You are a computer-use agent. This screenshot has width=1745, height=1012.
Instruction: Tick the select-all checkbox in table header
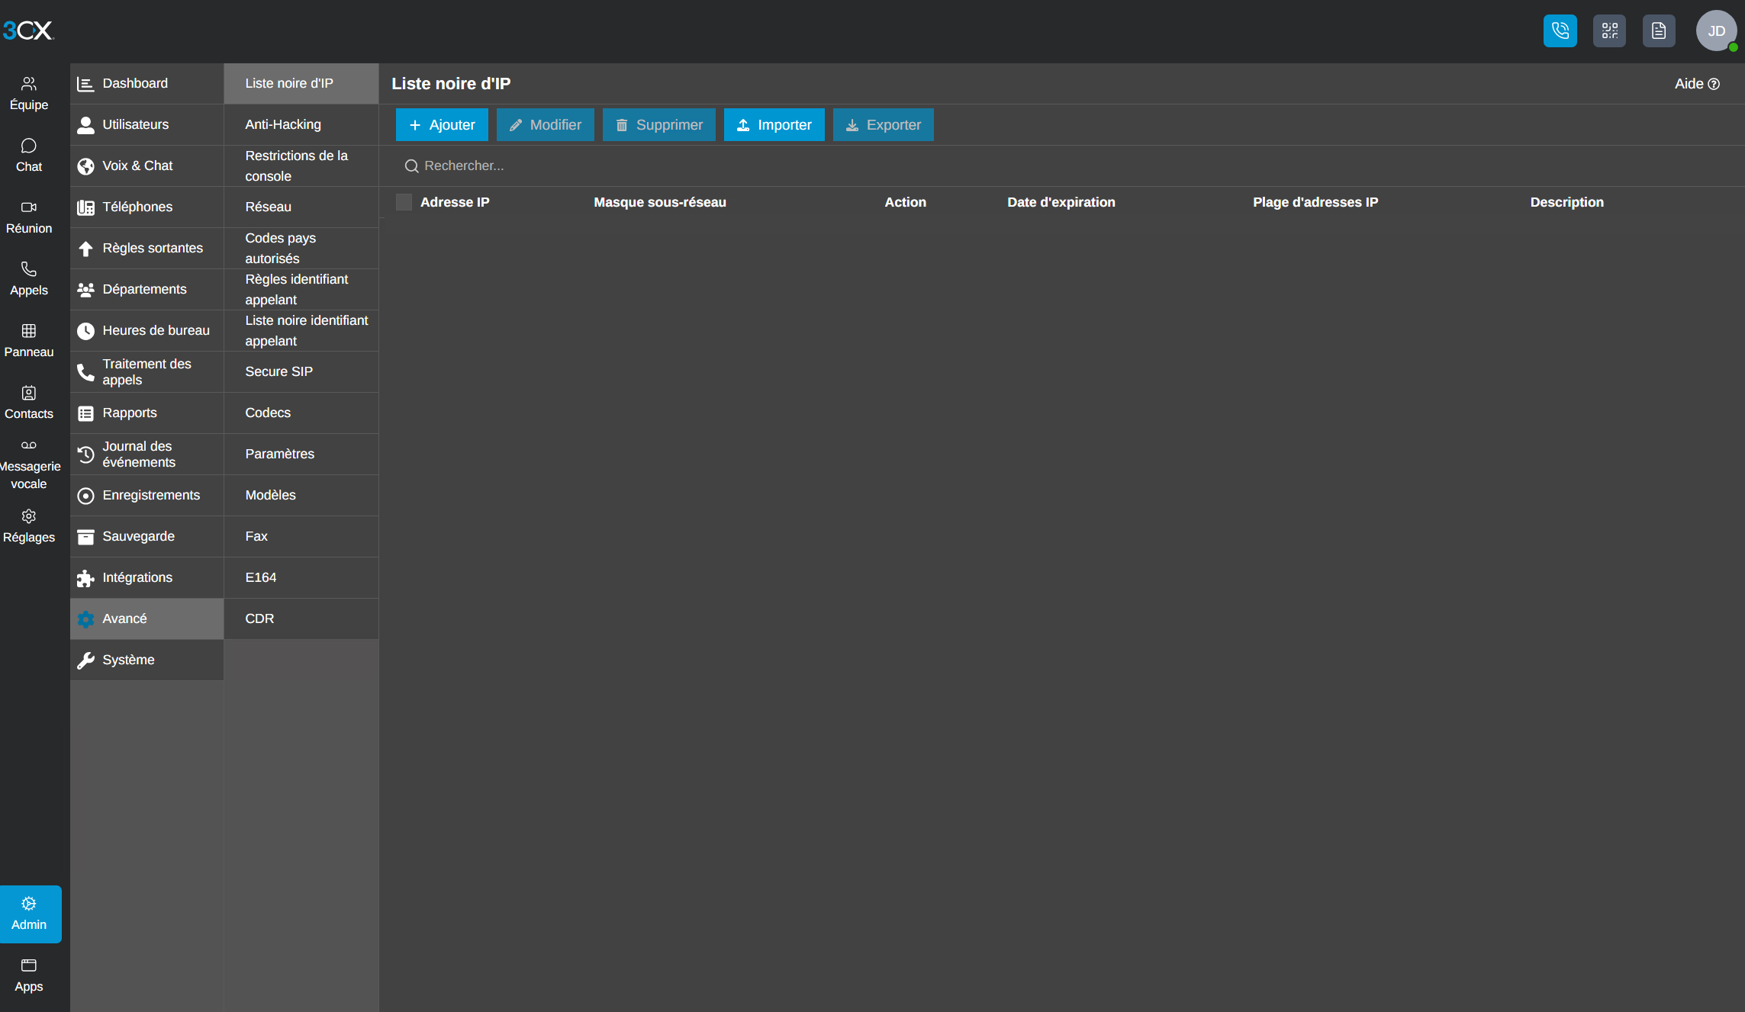pyautogui.click(x=404, y=202)
